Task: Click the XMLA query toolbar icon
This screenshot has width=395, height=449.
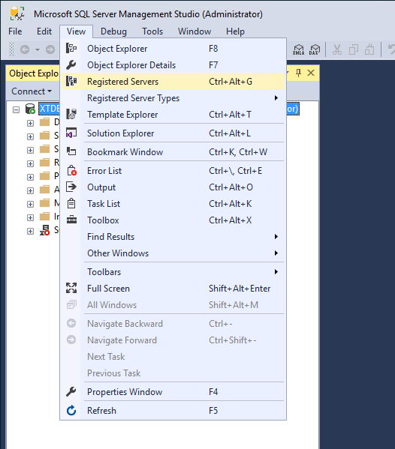Action: [x=299, y=49]
